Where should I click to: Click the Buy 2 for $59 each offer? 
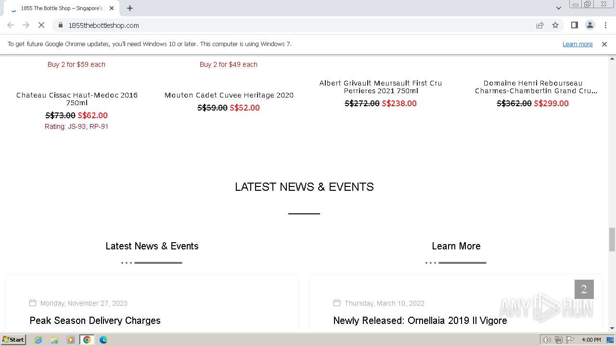(x=77, y=64)
